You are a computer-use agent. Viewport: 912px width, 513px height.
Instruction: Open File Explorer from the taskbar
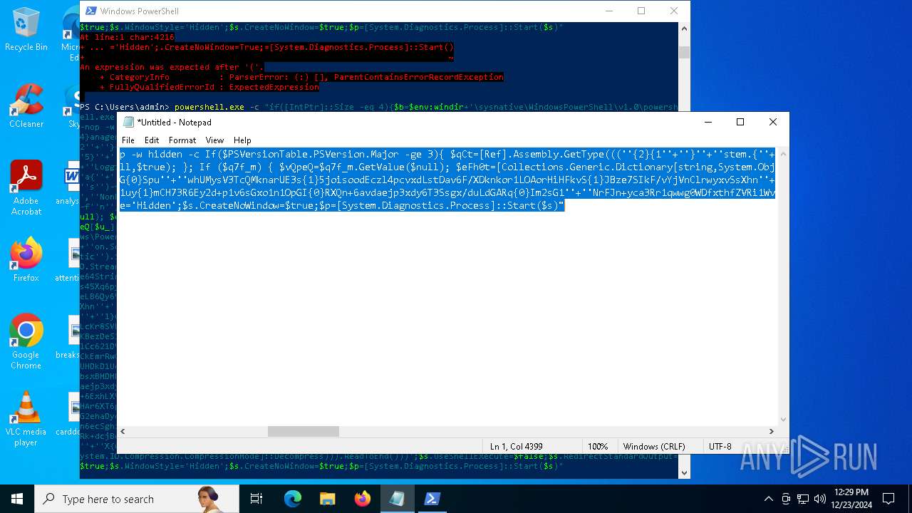pos(327,499)
